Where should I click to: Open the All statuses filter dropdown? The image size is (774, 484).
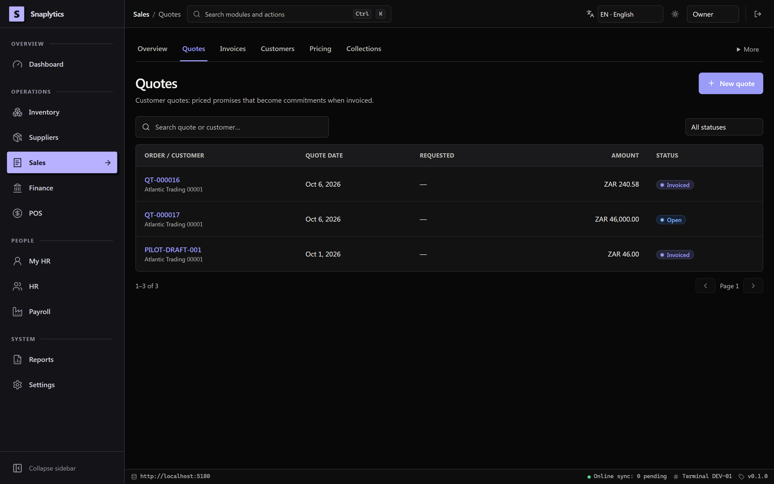724,127
